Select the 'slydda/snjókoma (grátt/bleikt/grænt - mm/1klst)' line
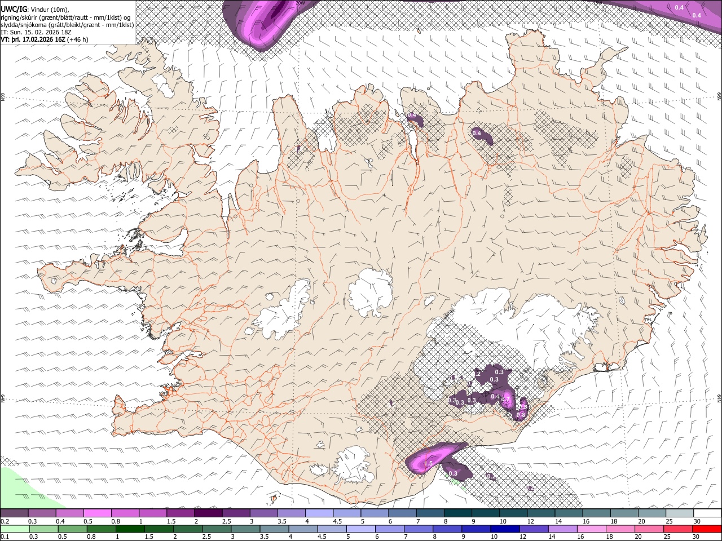Screen dimensions: 722x541 [67, 25]
